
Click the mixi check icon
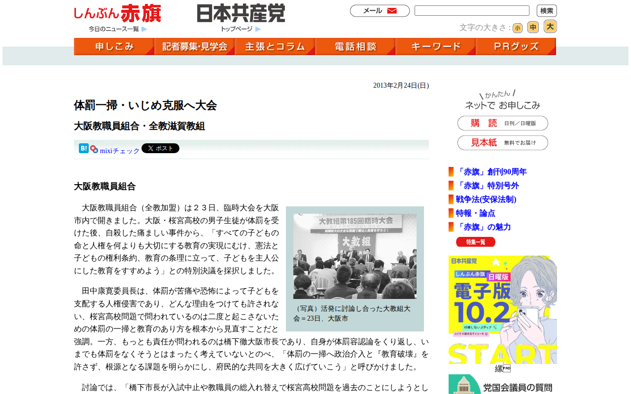[x=94, y=149]
